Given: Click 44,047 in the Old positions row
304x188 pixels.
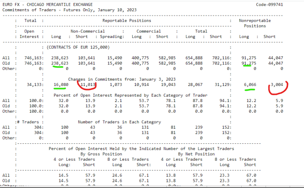Looking at the screenshot, I should 275,63.
